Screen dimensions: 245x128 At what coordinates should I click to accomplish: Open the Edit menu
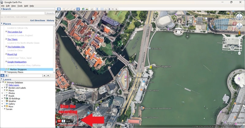click(x=8, y=6)
